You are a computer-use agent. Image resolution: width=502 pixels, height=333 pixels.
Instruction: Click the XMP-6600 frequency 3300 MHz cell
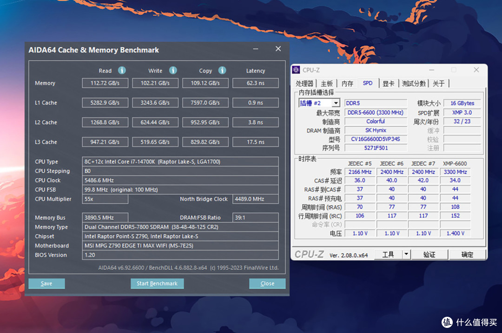click(x=455, y=172)
